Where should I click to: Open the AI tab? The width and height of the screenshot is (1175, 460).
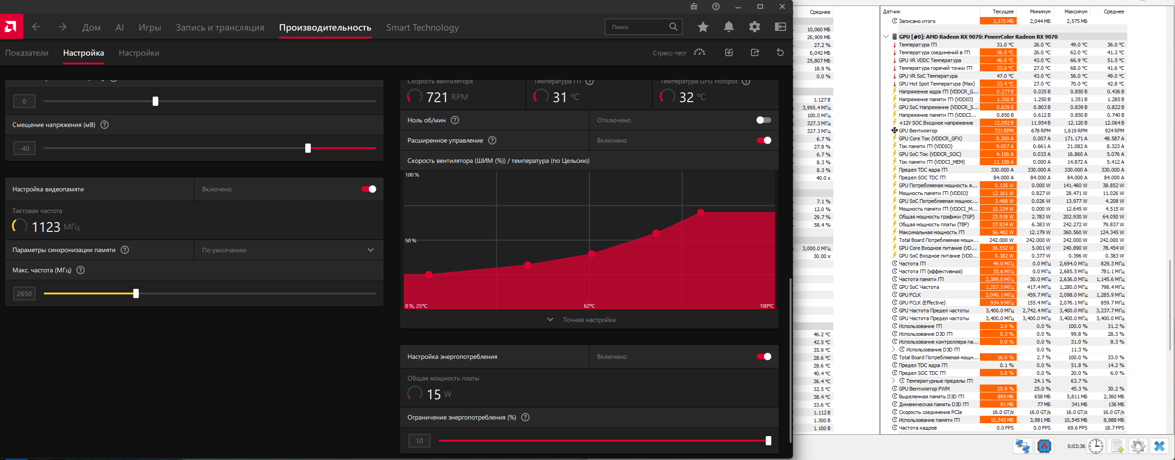[120, 28]
